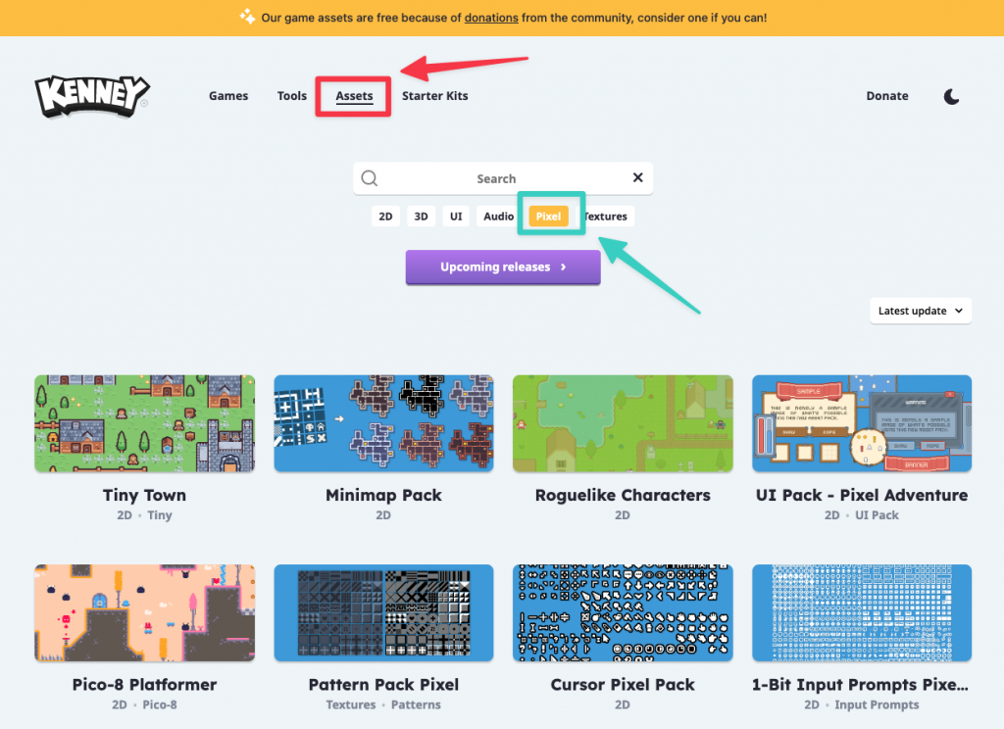Open the Tiny Town thumbnail
The height and width of the screenshot is (729, 1004).
click(x=145, y=423)
